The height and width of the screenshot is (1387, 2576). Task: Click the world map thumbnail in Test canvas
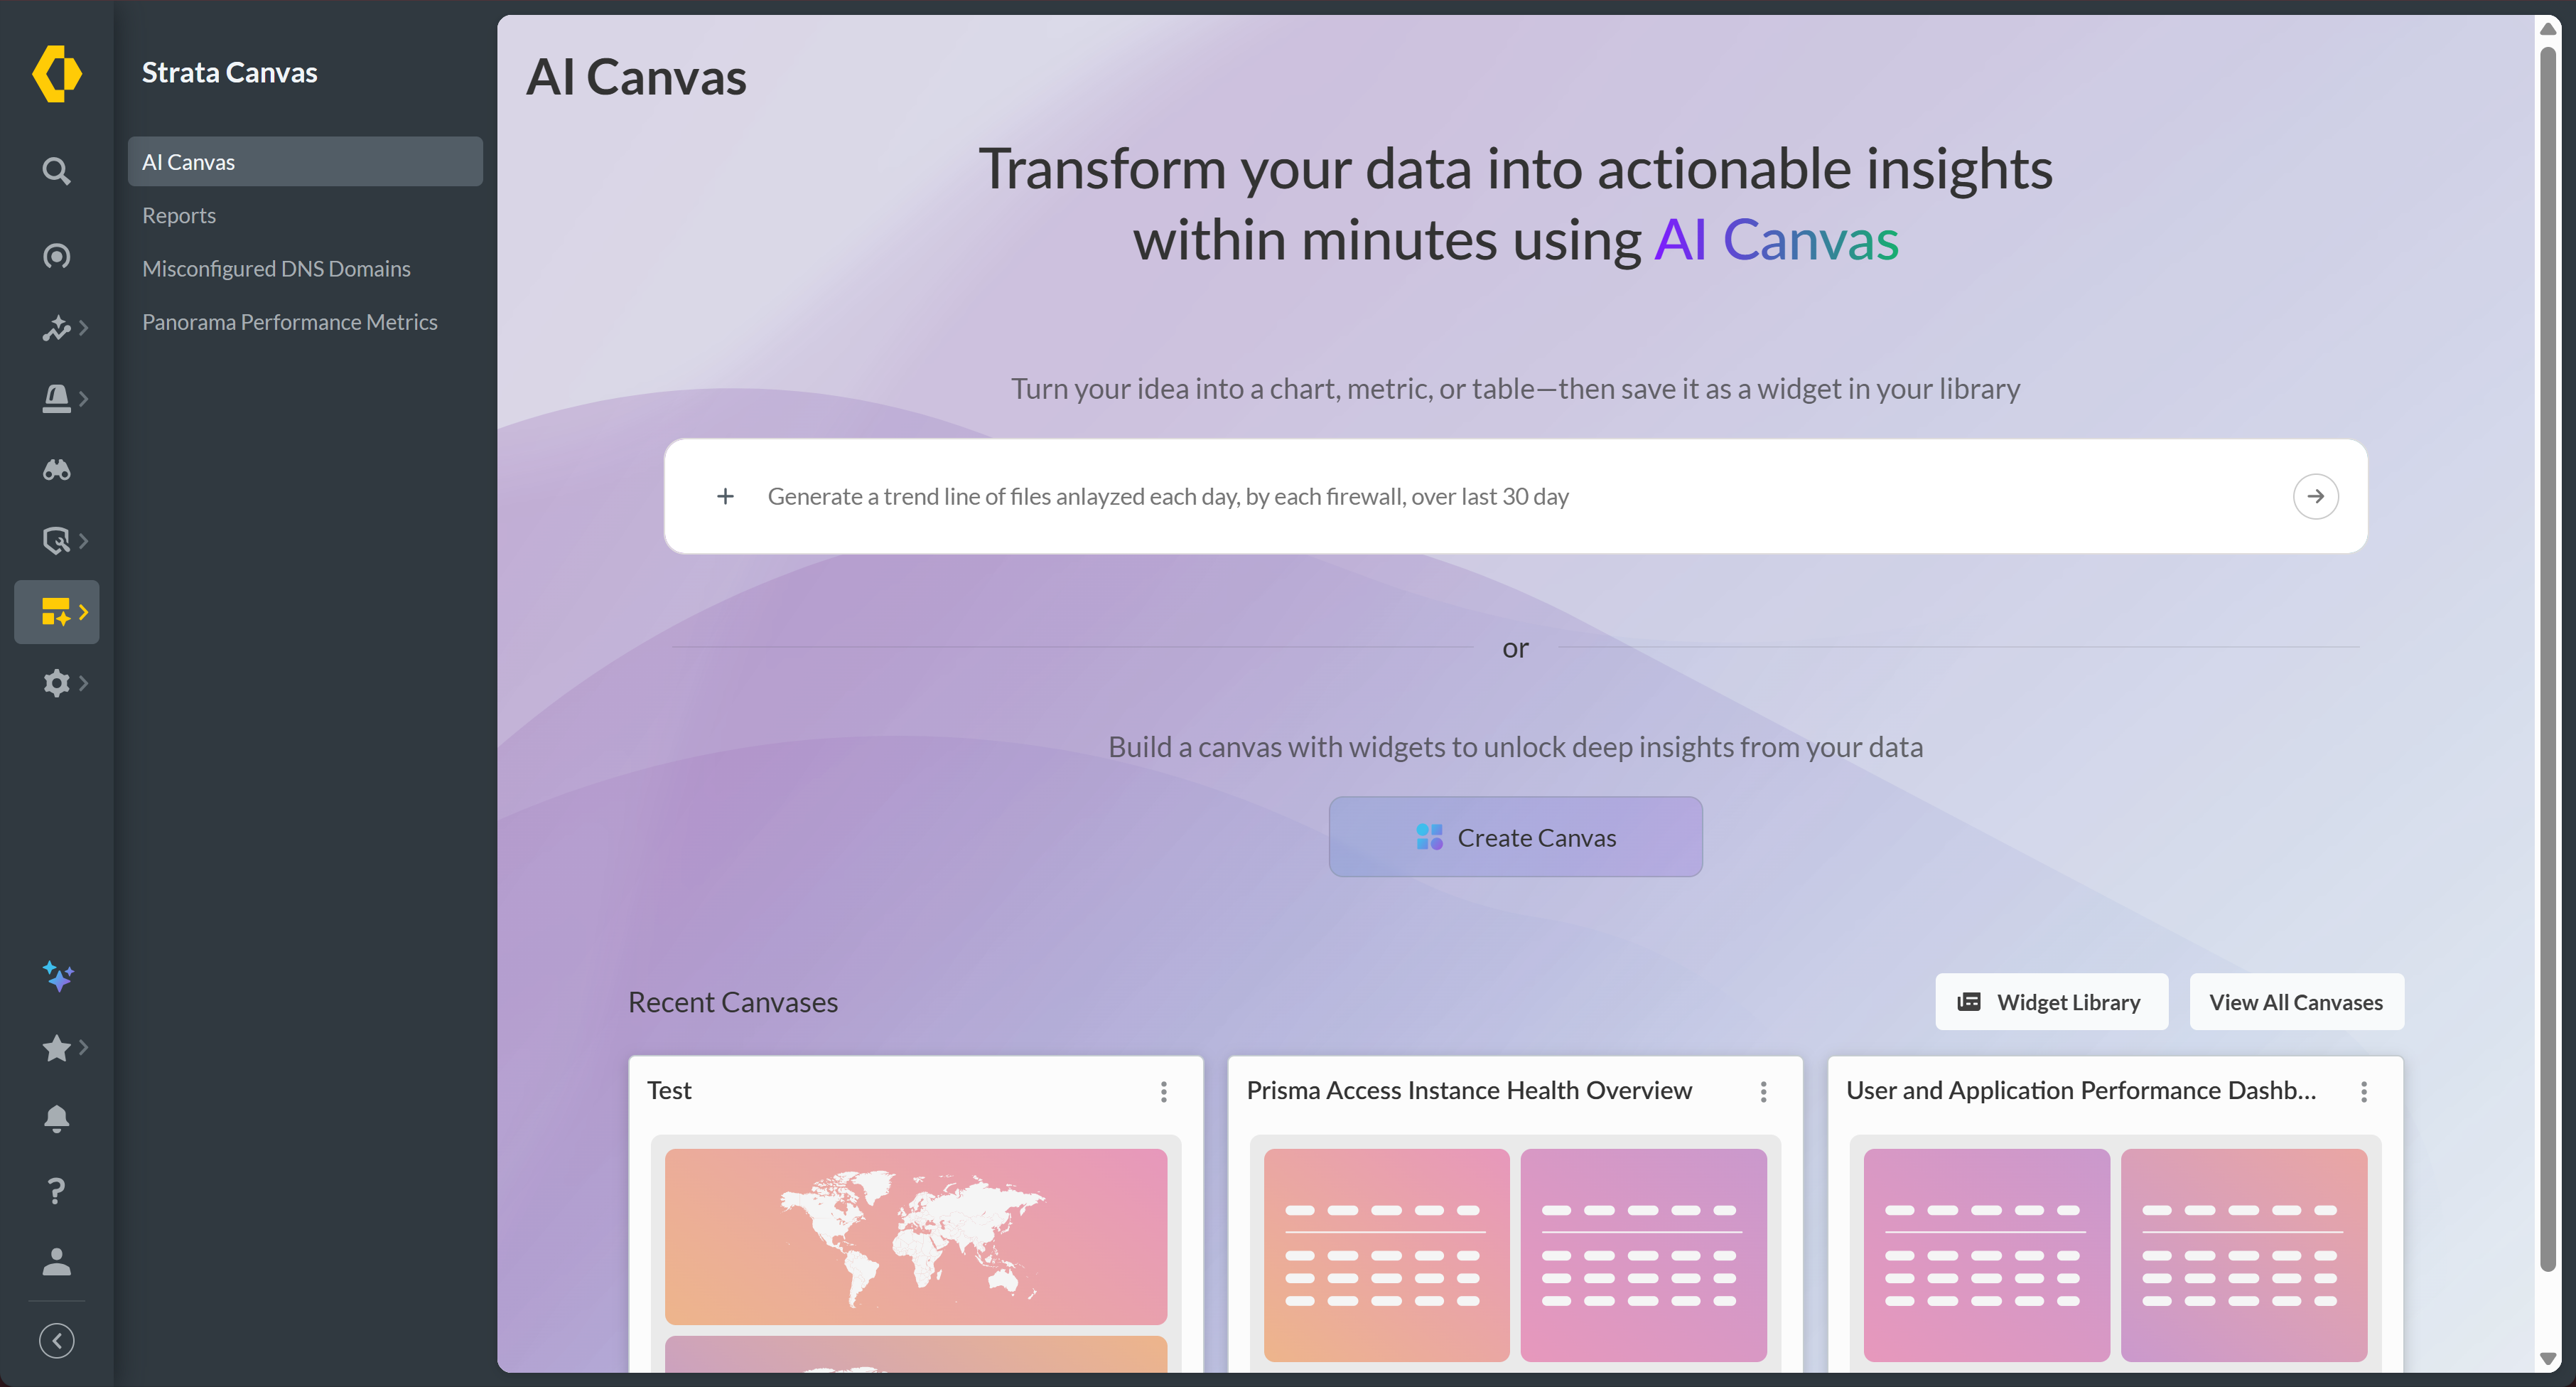point(915,1236)
